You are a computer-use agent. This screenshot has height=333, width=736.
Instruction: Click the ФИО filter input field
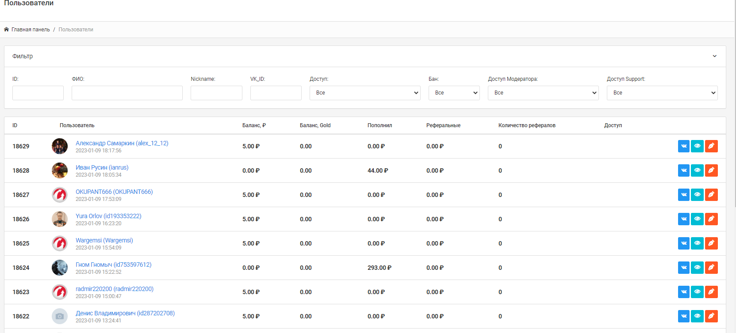click(127, 93)
